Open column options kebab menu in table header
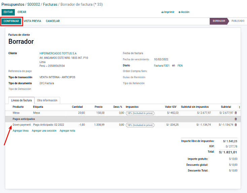 coord(239,107)
